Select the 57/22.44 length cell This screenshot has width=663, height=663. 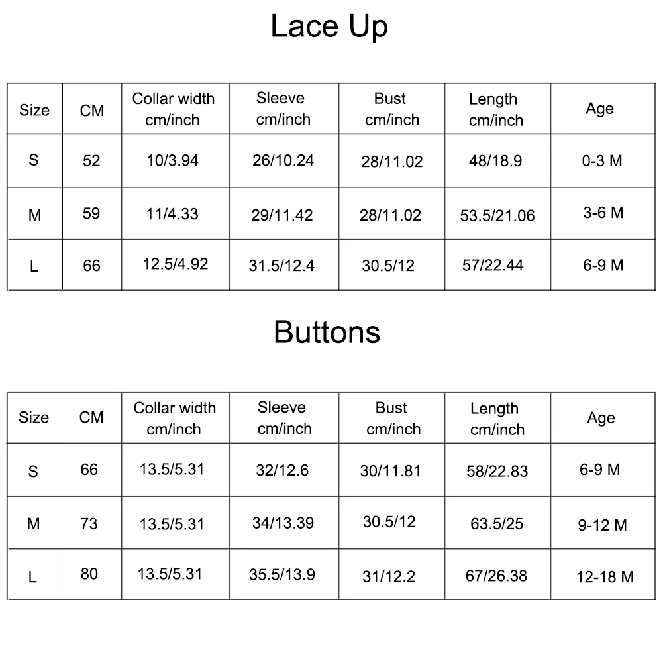[493, 266]
